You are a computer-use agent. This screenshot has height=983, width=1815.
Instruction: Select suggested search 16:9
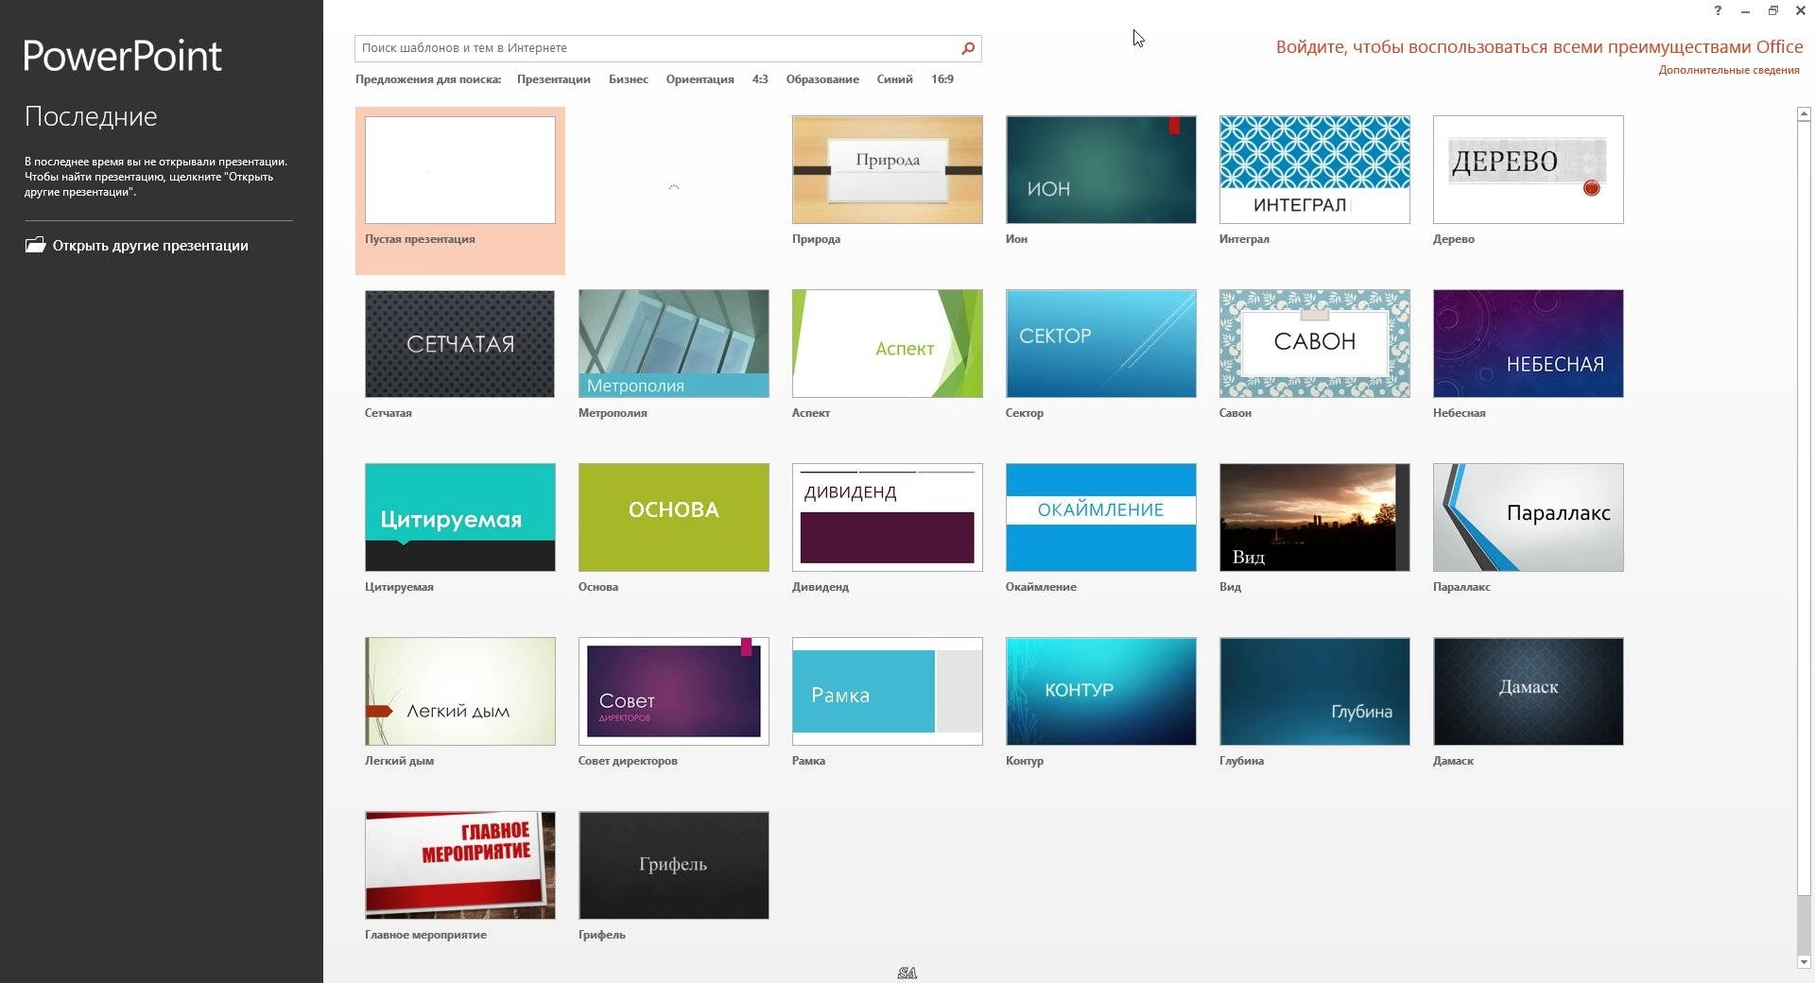942,79
